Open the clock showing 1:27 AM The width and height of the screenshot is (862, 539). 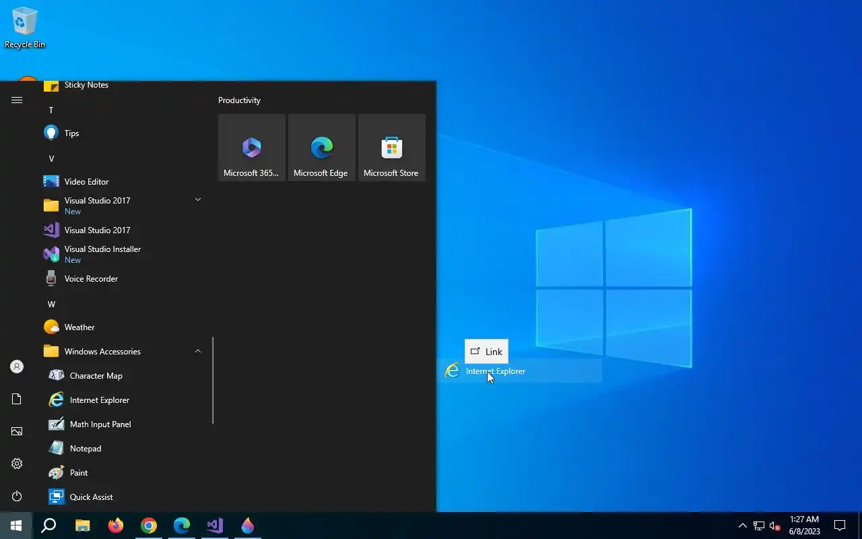(804, 526)
